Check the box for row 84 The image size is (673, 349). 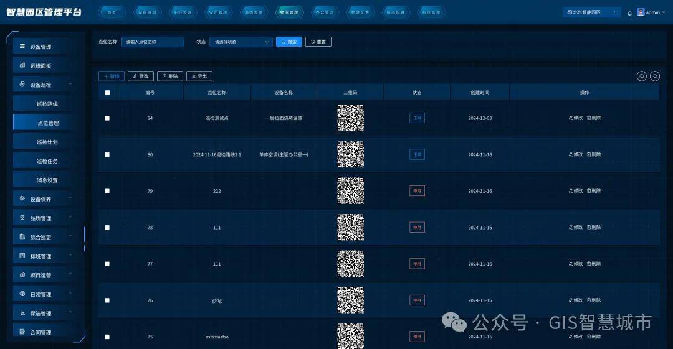tap(107, 118)
